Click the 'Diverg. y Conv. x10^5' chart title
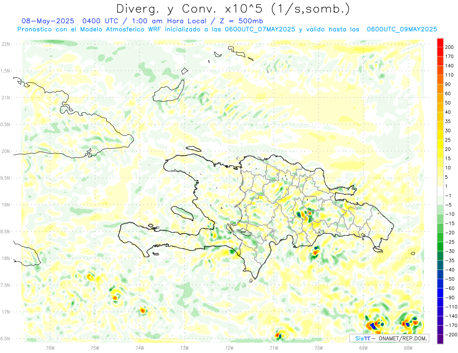 coord(232,9)
